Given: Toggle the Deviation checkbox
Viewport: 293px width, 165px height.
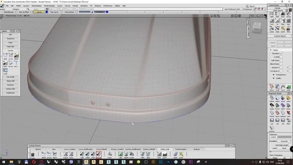Looking at the screenshot, I should (281, 54).
